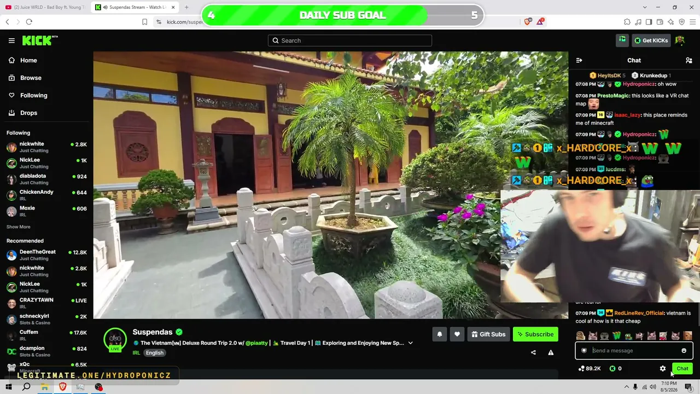Open File Explorer from the taskbar

44,387
